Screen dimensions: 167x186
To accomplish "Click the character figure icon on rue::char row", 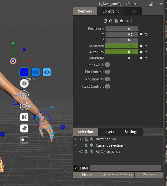I will [x=87, y=139].
